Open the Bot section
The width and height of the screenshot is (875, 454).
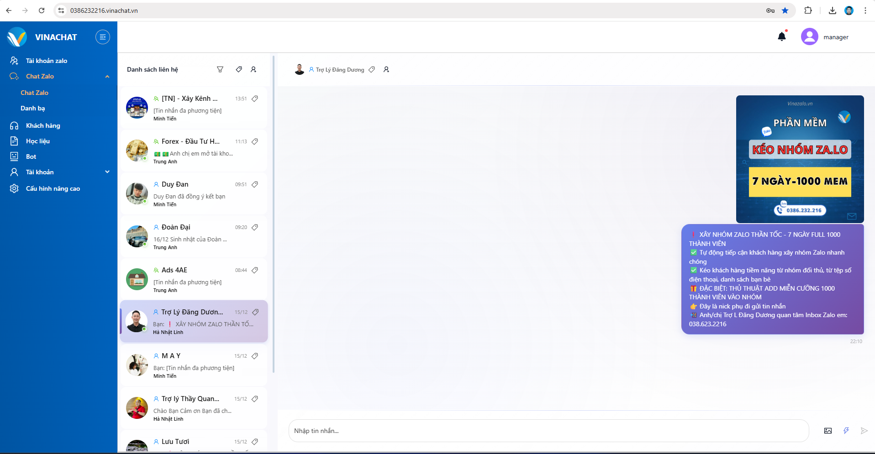pyautogui.click(x=30, y=156)
